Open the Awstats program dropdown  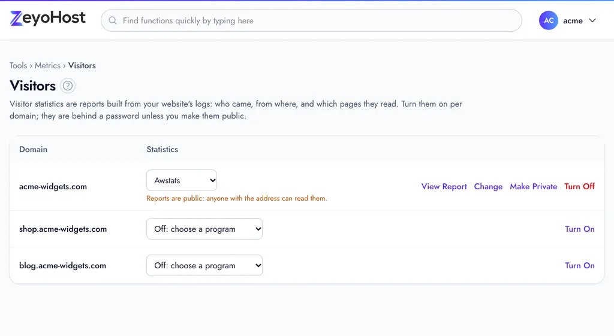tap(182, 180)
